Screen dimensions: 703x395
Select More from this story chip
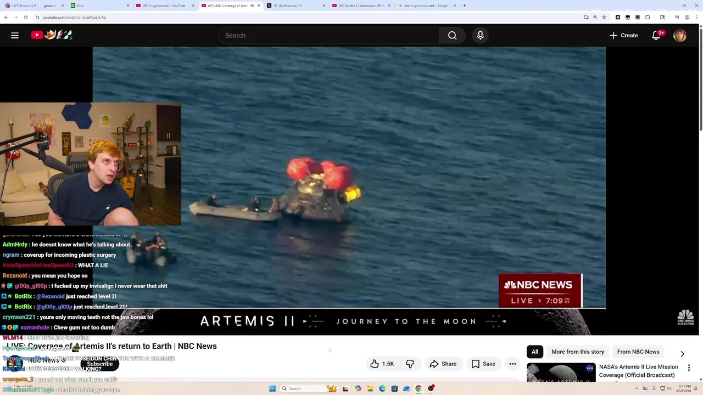click(578, 352)
